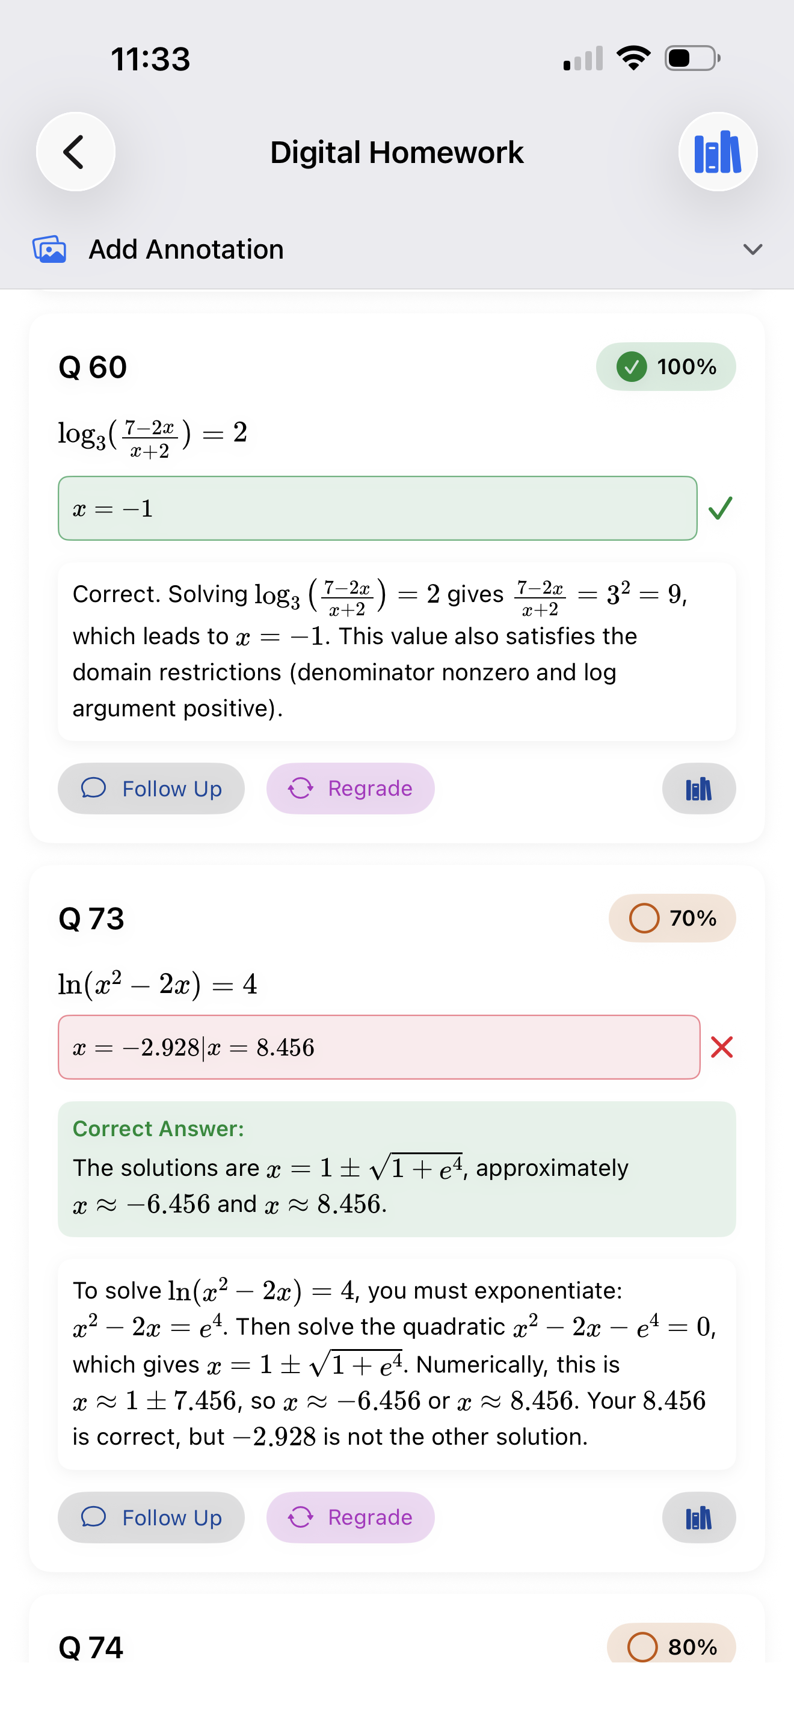This screenshot has height=1725, width=794.
Task: Open the Q73 question header
Action: click(91, 919)
